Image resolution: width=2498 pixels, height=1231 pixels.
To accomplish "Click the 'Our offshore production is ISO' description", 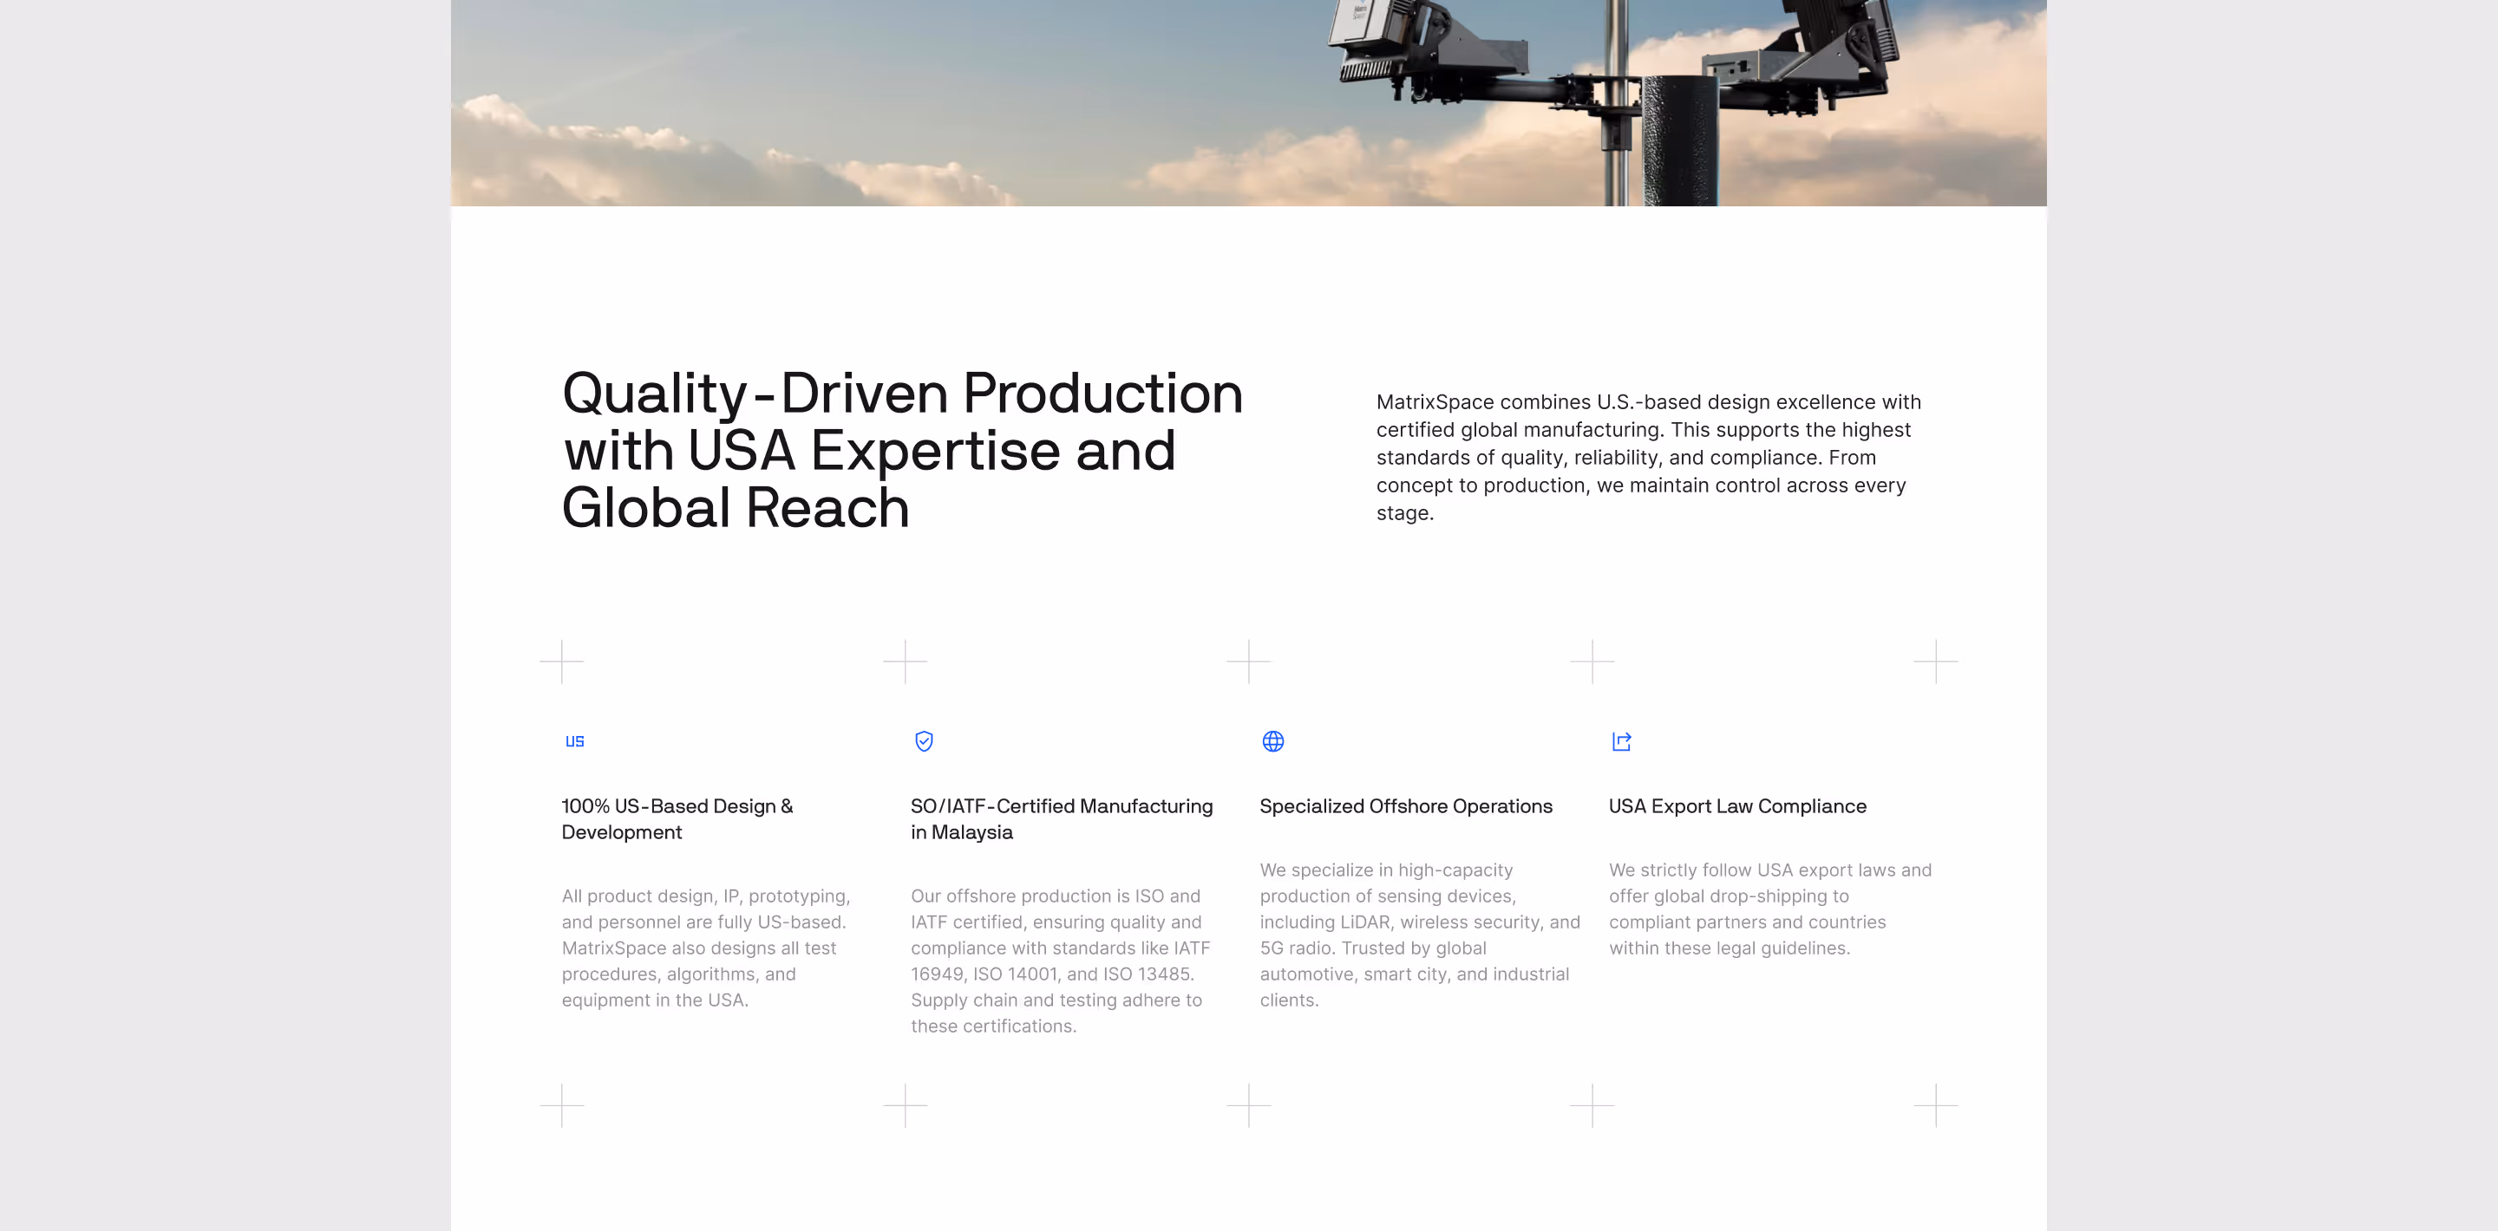I will tap(1060, 961).
